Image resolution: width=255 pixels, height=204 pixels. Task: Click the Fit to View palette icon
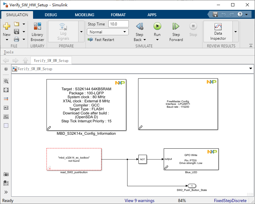(x=6, y=90)
